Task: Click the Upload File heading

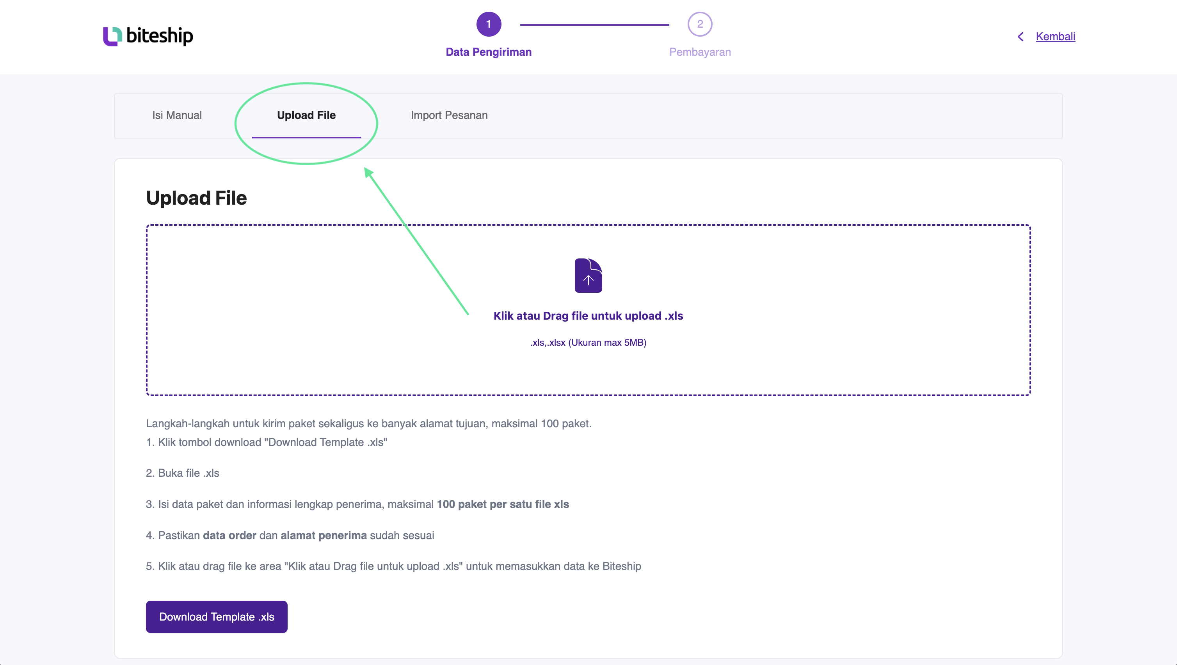Action: point(197,198)
